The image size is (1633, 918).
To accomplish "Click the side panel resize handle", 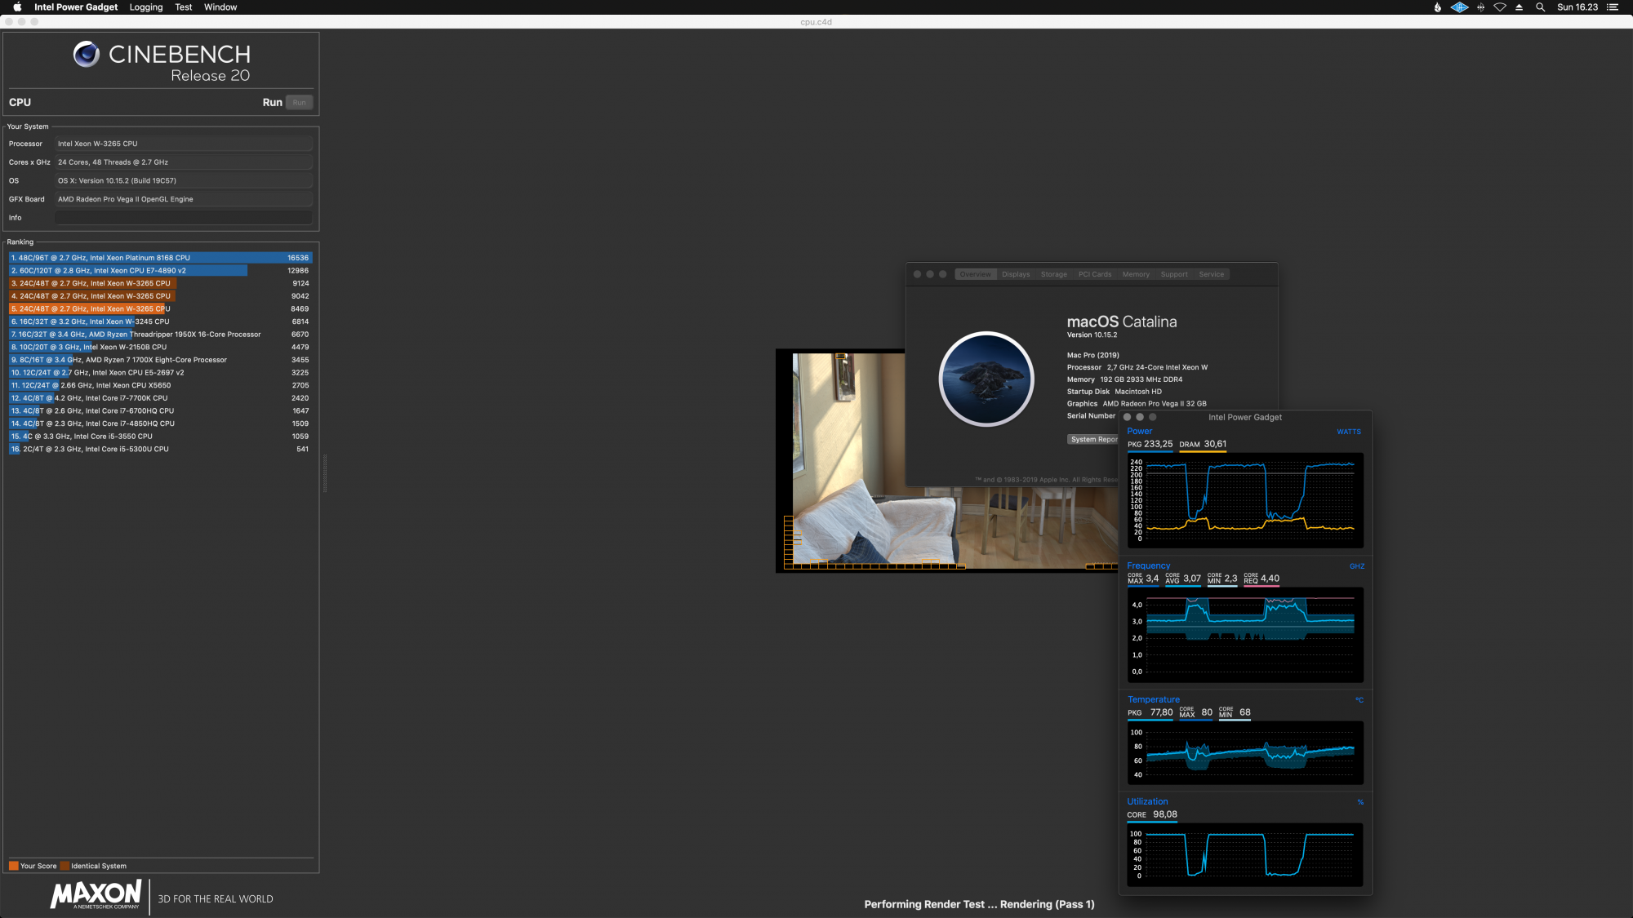I will (x=324, y=473).
